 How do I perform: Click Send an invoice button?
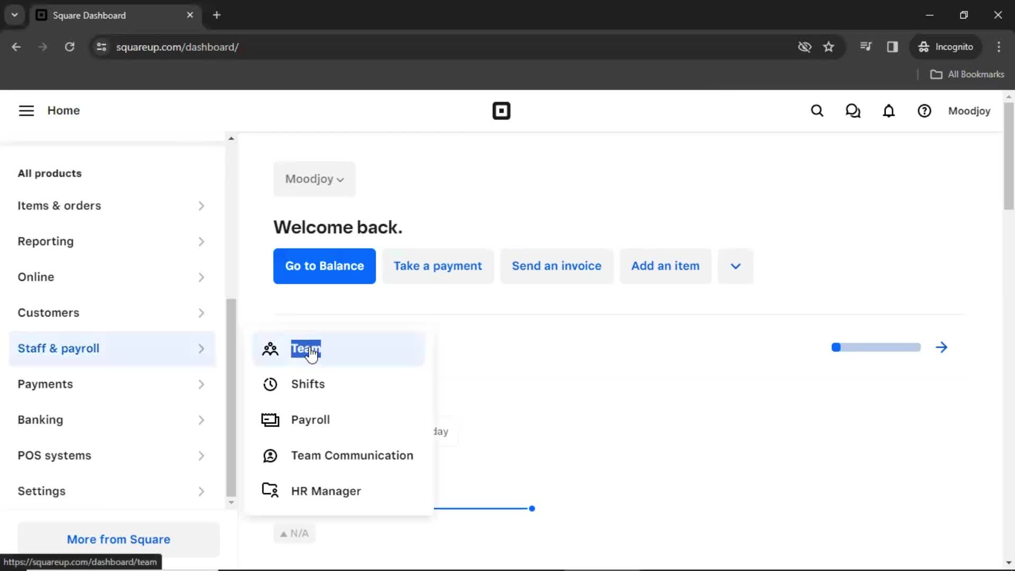[x=557, y=266]
